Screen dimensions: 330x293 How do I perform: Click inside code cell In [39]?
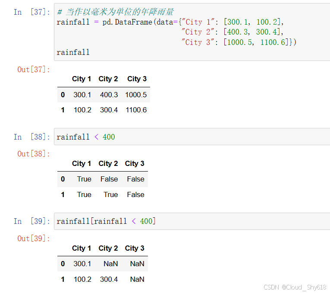(x=192, y=221)
